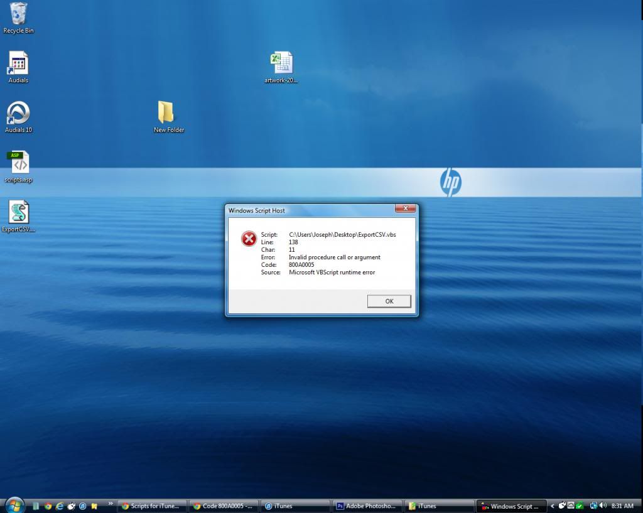
Task: Open the Recycle Bin desktop icon
Action: pyautogui.click(x=18, y=14)
